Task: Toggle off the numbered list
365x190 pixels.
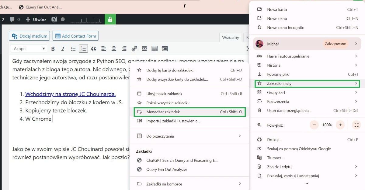Action: (x=83, y=48)
